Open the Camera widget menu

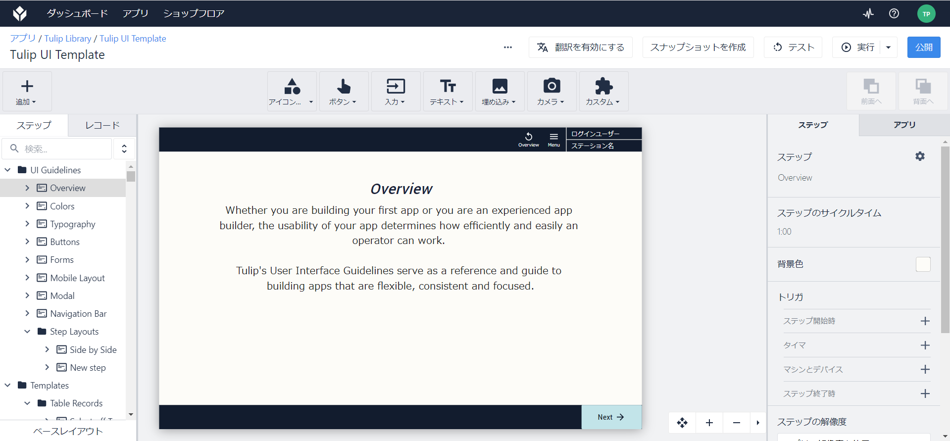[551, 92]
